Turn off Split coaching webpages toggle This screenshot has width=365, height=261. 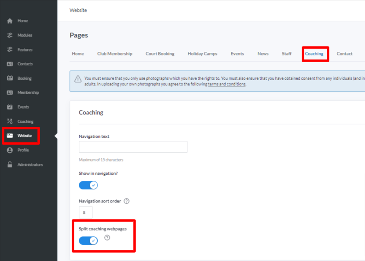pos(88,241)
